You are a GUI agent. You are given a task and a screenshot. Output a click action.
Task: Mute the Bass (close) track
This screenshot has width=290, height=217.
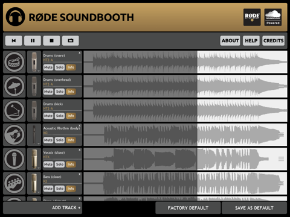[x=48, y=189]
